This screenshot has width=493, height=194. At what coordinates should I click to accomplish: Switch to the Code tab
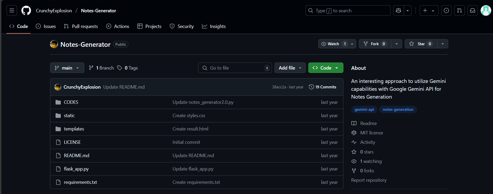(19, 26)
